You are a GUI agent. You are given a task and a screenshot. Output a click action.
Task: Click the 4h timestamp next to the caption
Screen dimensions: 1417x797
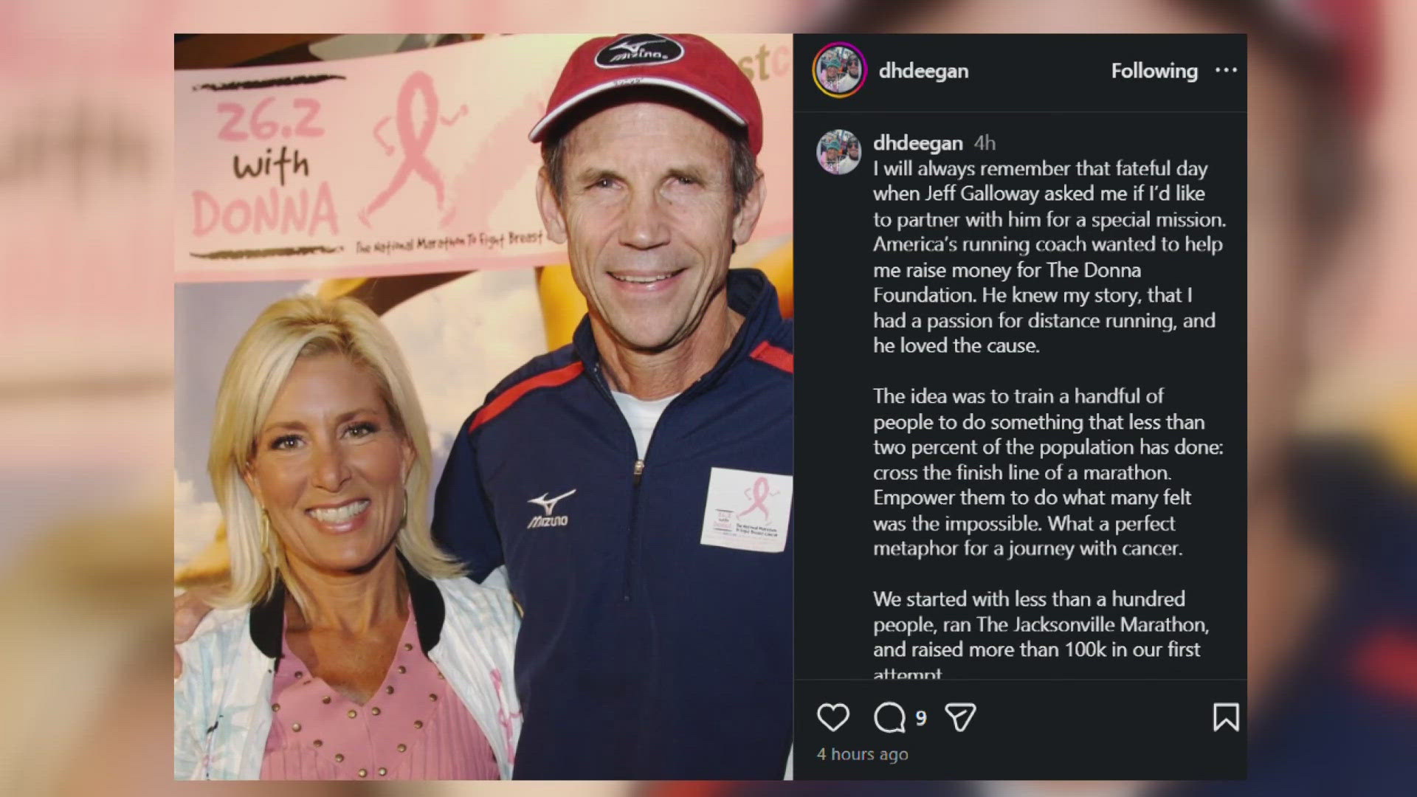tap(985, 142)
